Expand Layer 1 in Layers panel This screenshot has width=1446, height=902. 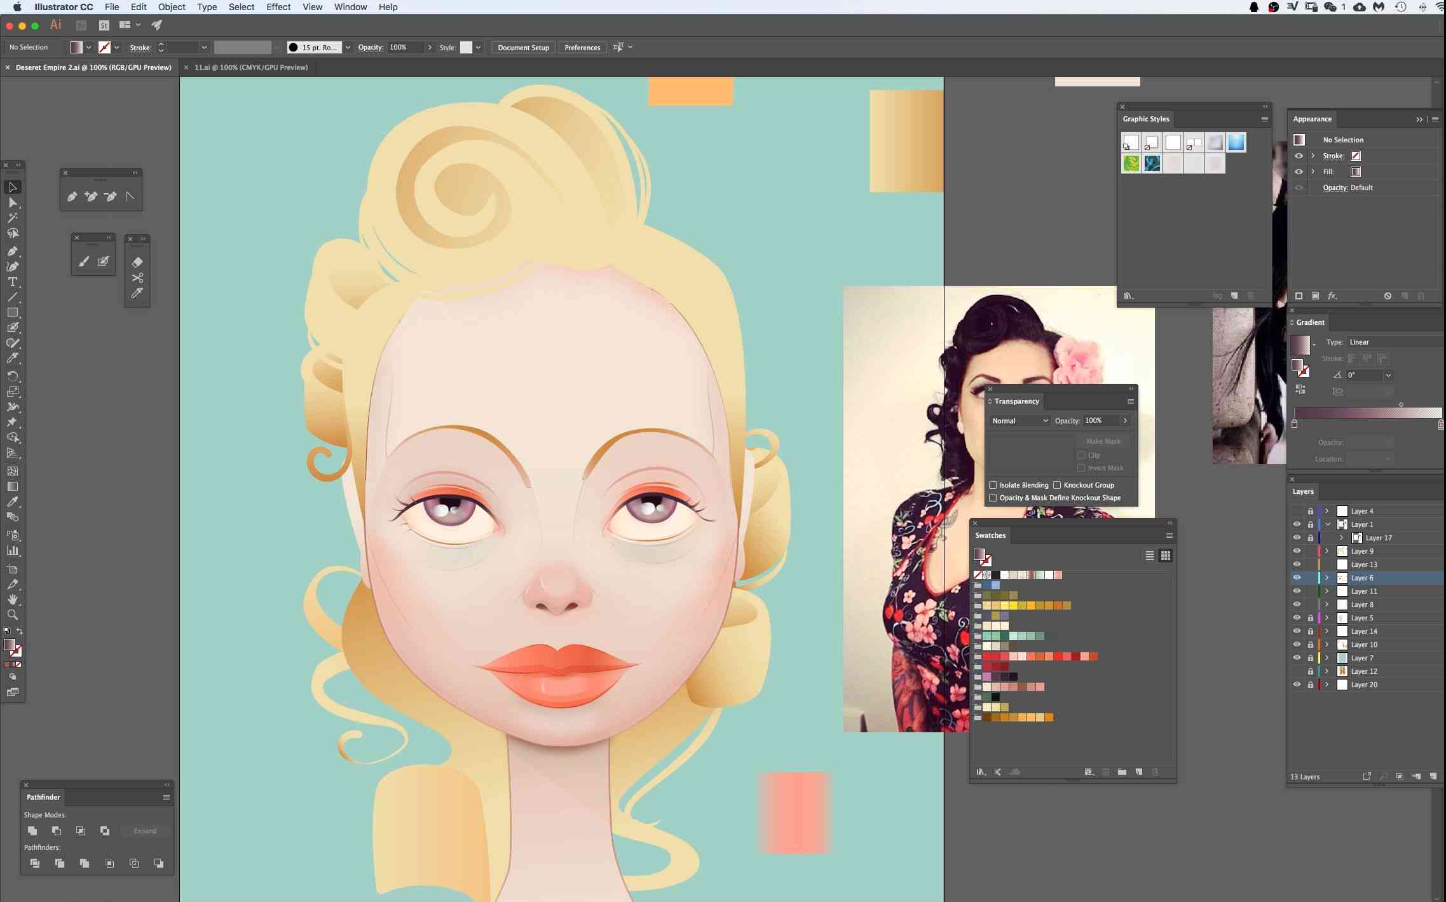click(1328, 524)
